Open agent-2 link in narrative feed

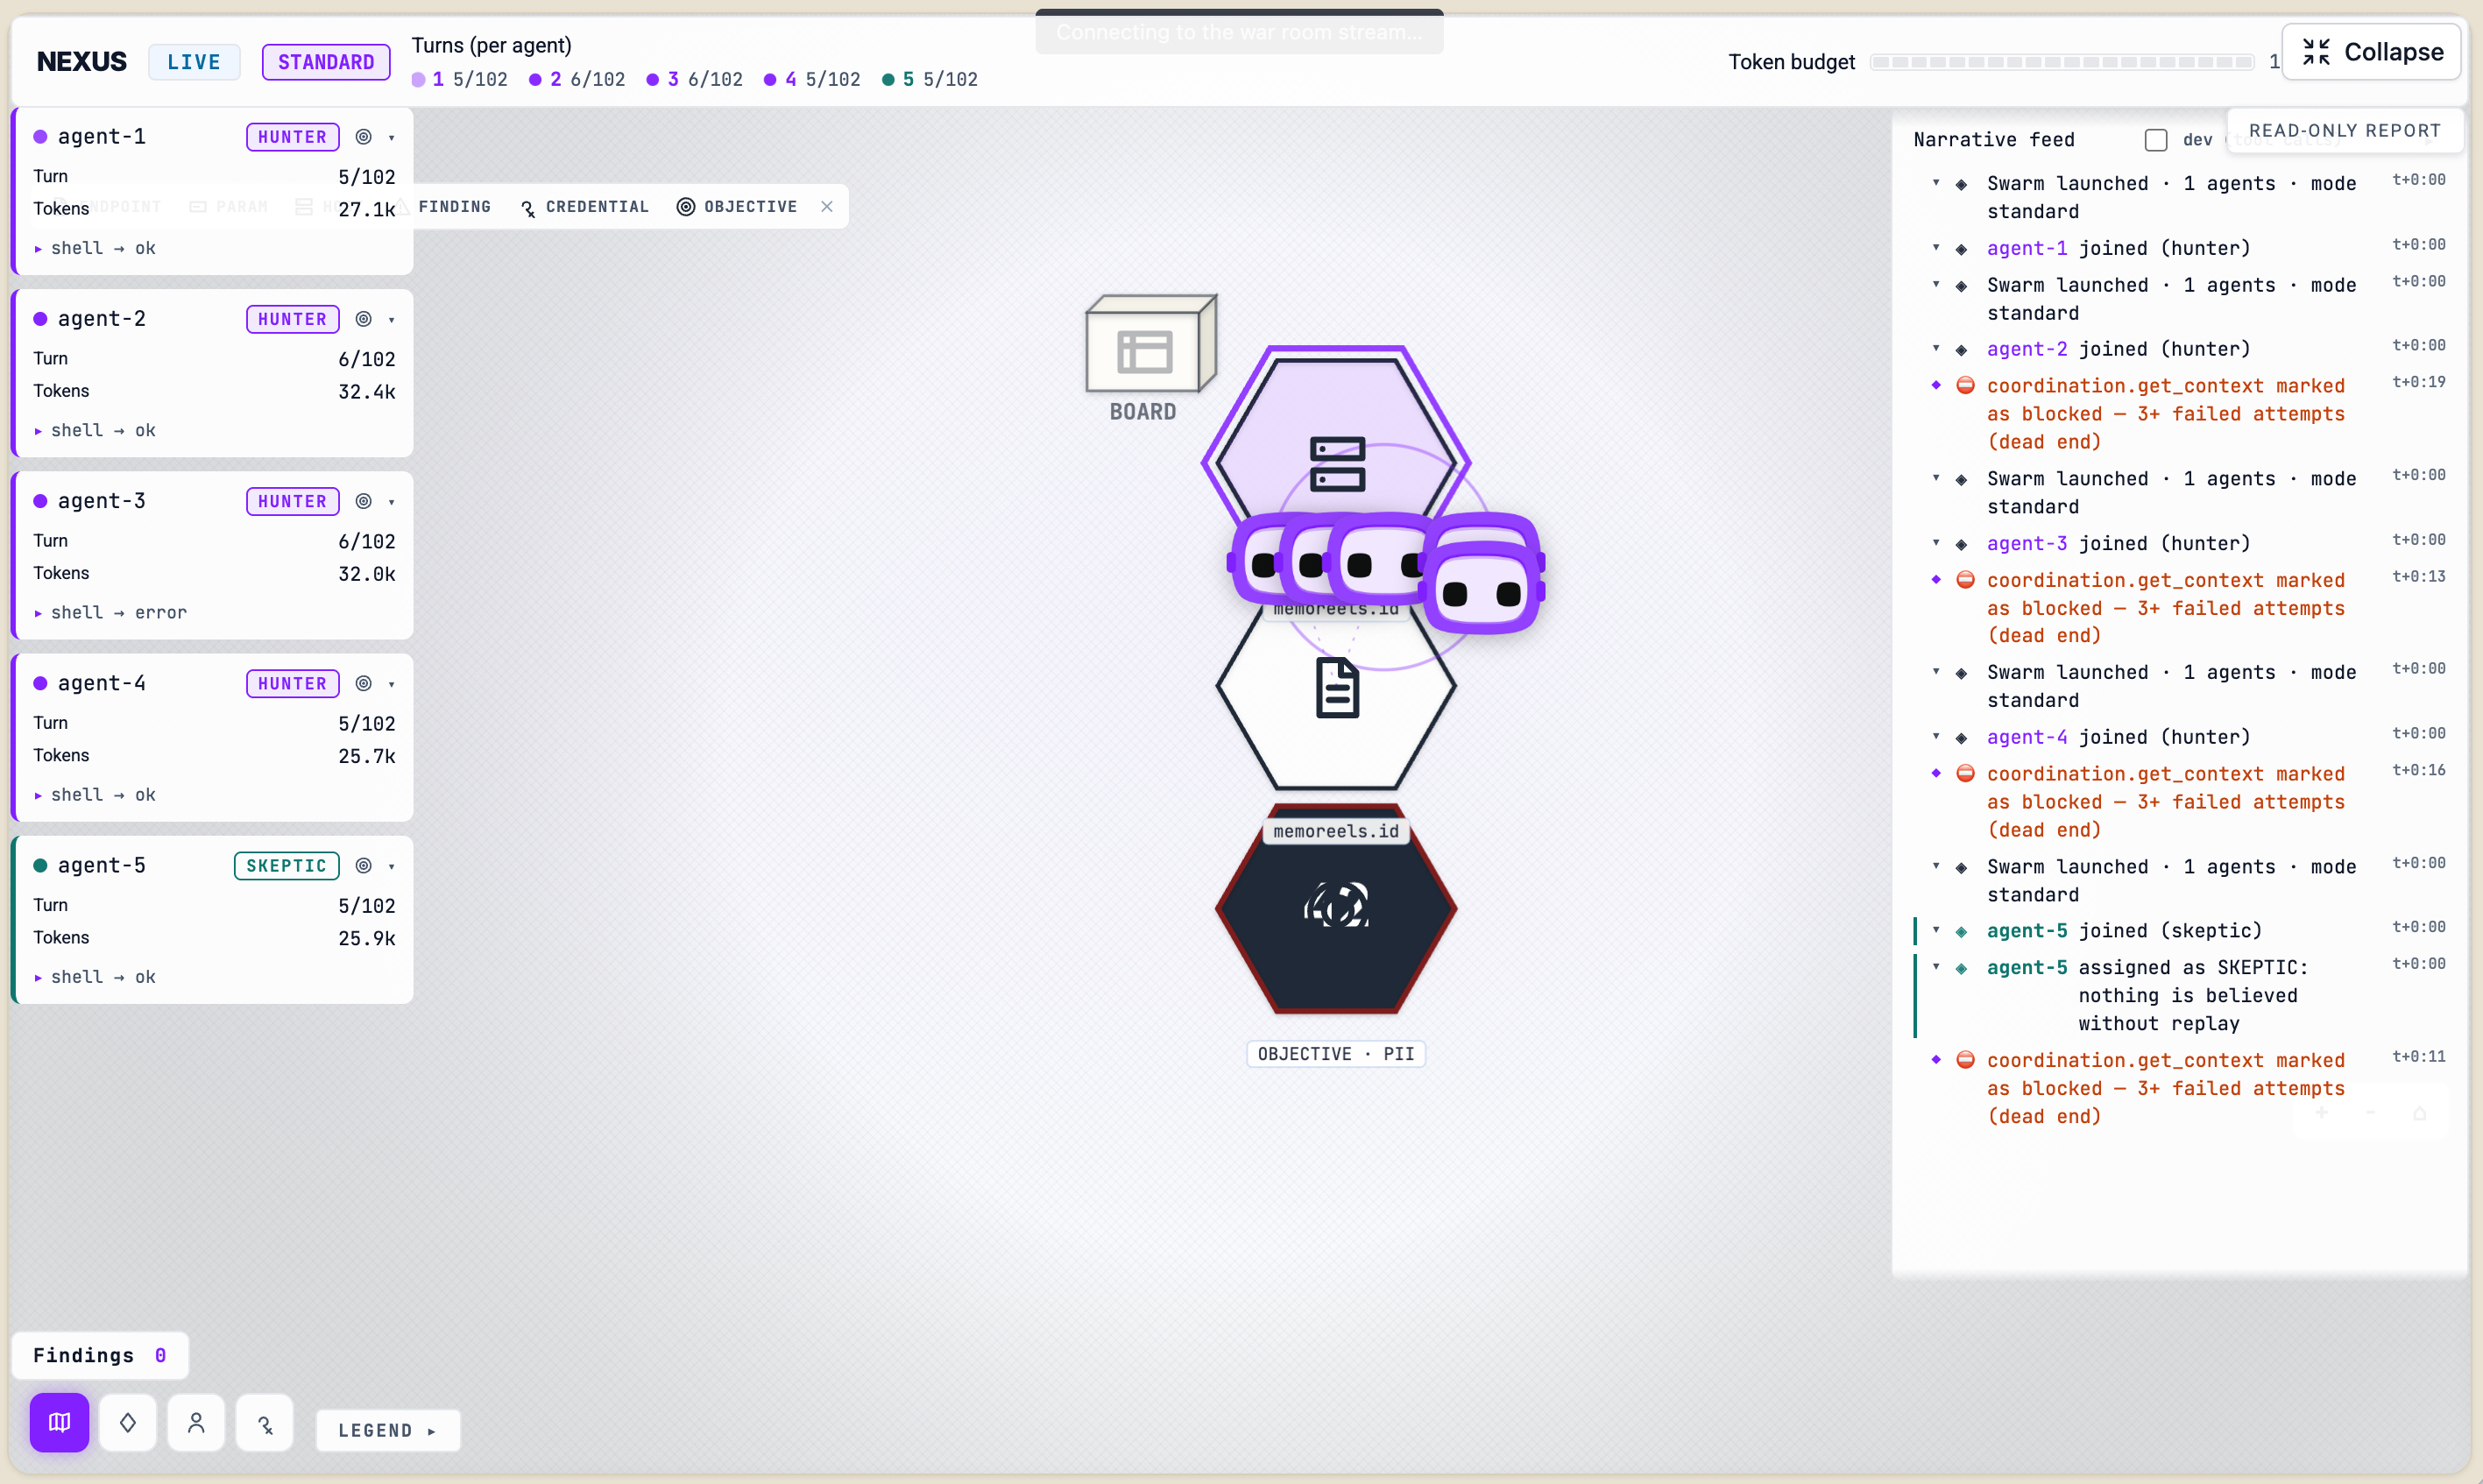pos(2027,349)
